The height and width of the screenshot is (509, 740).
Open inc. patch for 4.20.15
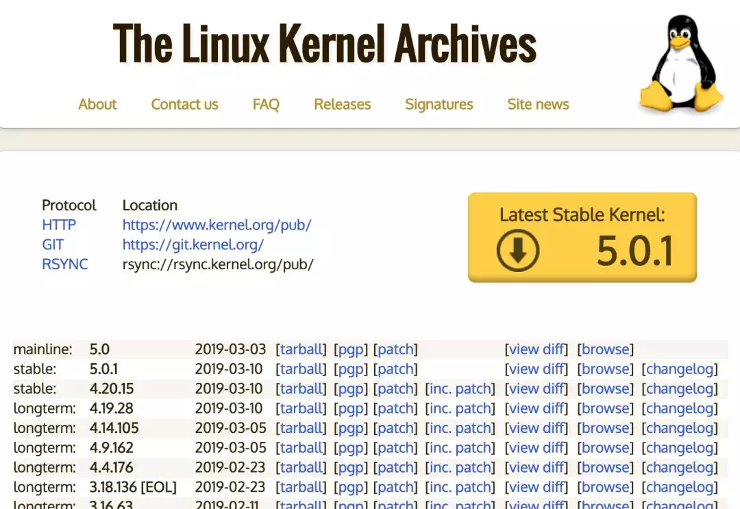pos(460,389)
